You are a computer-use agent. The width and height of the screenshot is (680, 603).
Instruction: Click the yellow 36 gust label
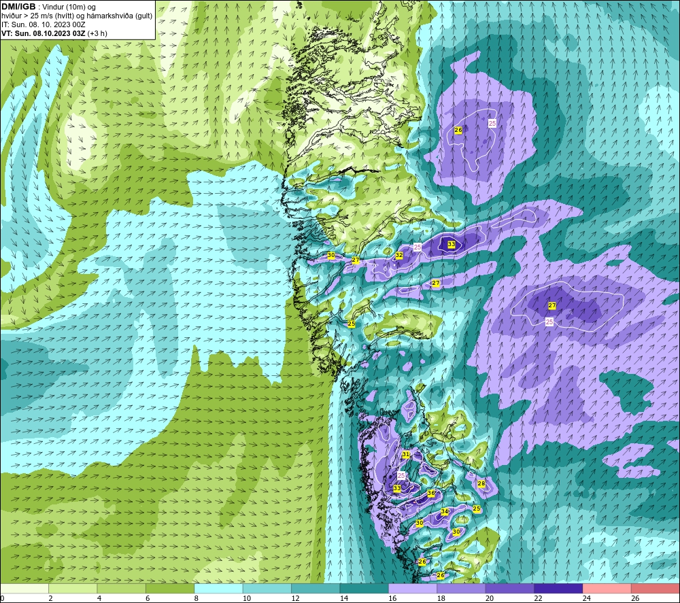click(x=431, y=493)
